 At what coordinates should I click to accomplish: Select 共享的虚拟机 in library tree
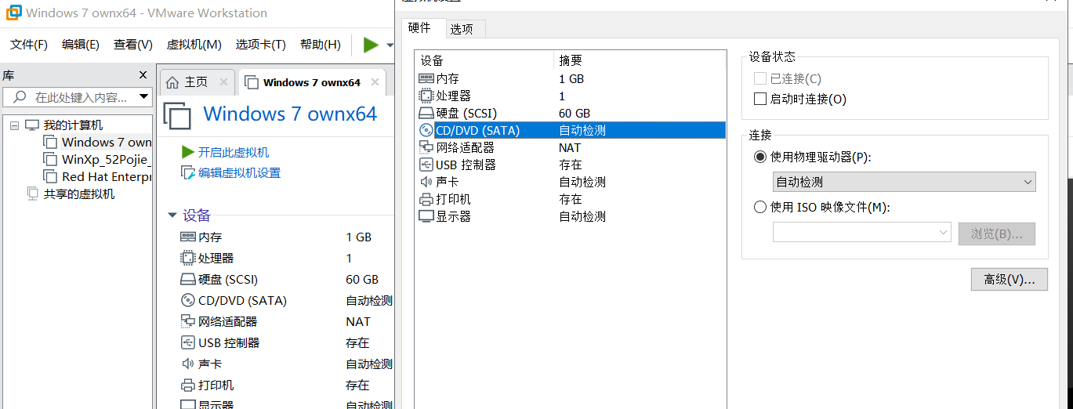pos(79,194)
